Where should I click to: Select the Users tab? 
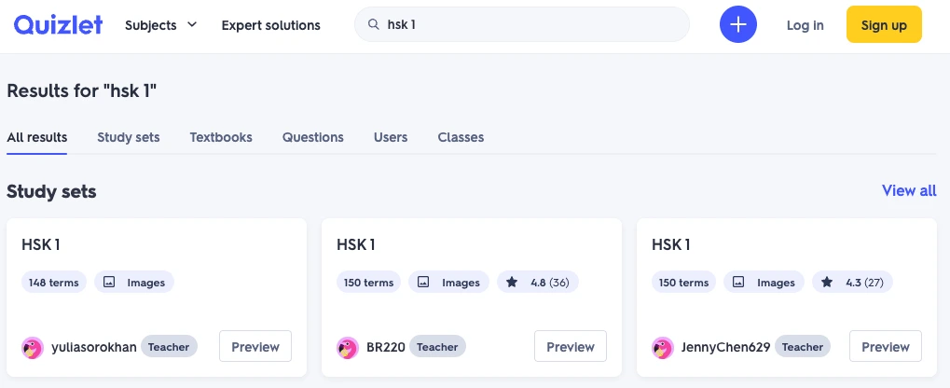pos(391,138)
